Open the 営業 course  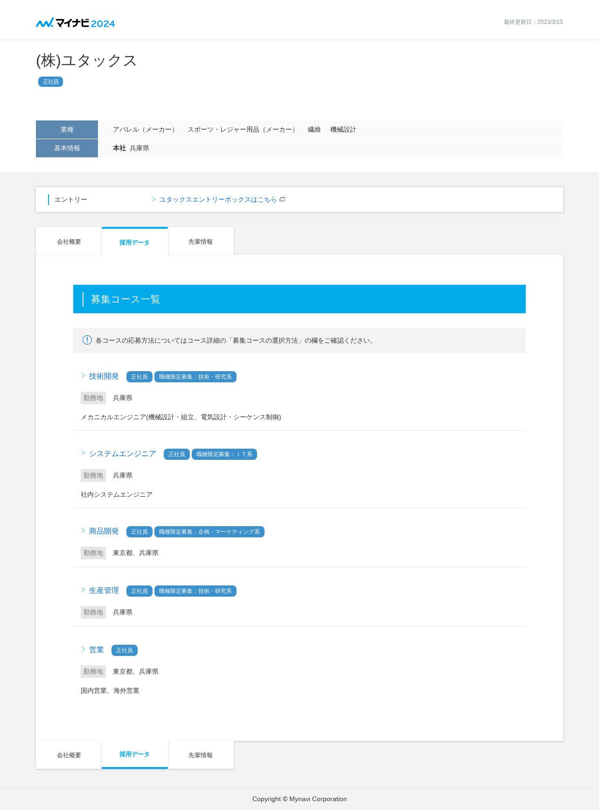[x=96, y=650]
